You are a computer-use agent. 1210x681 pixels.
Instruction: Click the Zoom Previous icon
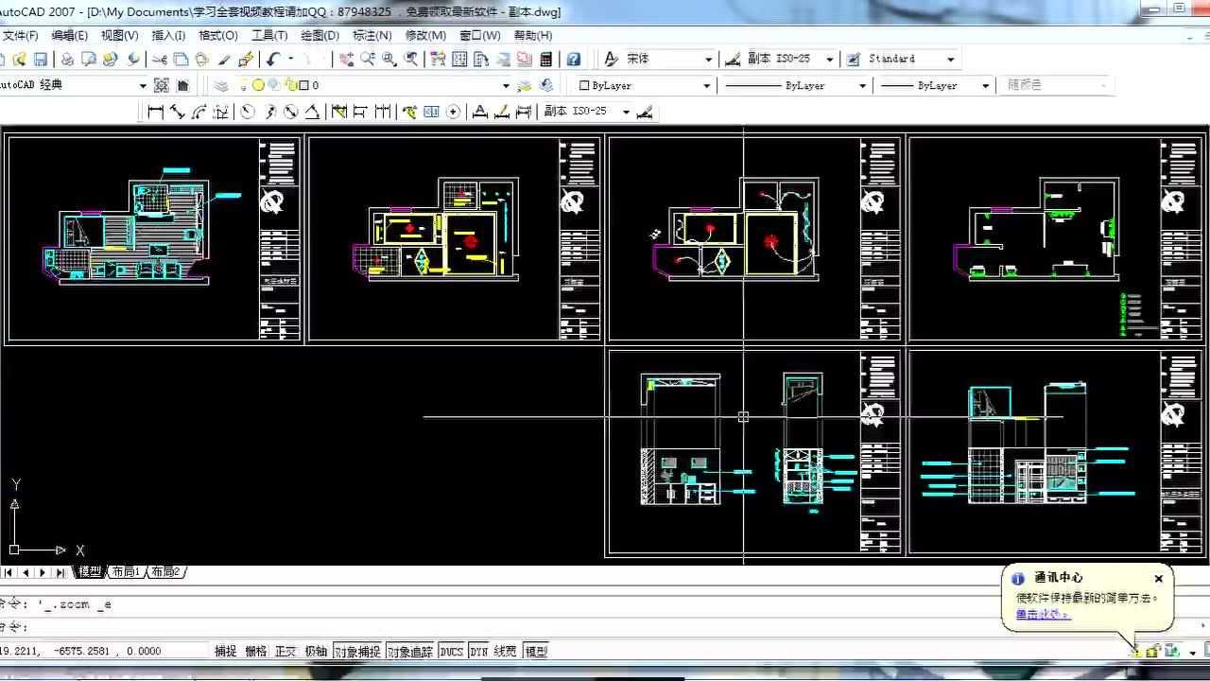(411, 59)
